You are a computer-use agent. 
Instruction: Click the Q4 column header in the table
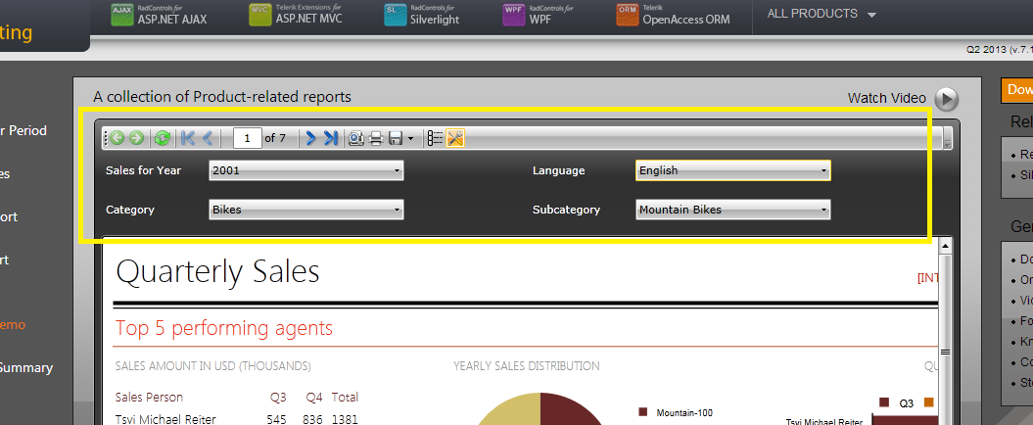click(313, 398)
